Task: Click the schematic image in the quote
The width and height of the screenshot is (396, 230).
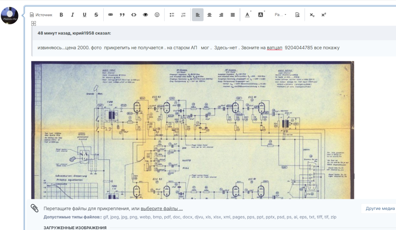Action: point(192,130)
